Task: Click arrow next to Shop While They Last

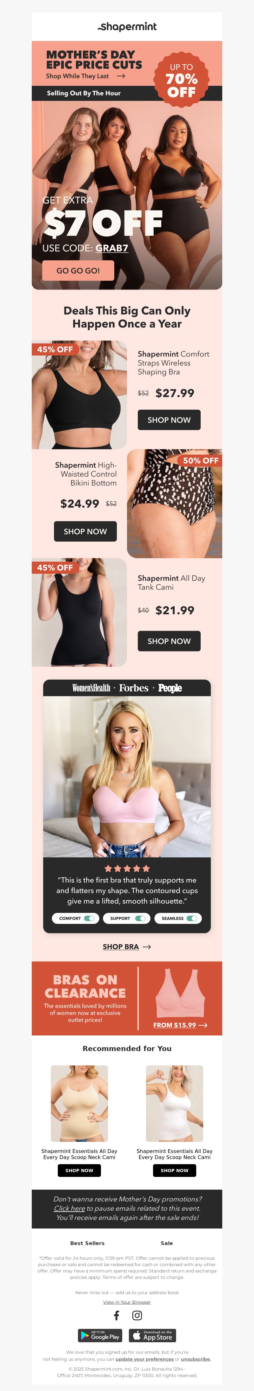Action: [121, 76]
